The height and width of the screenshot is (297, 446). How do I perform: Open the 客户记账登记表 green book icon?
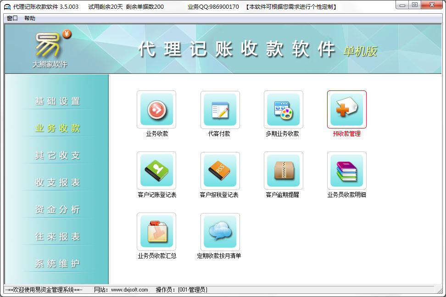[156, 170]
